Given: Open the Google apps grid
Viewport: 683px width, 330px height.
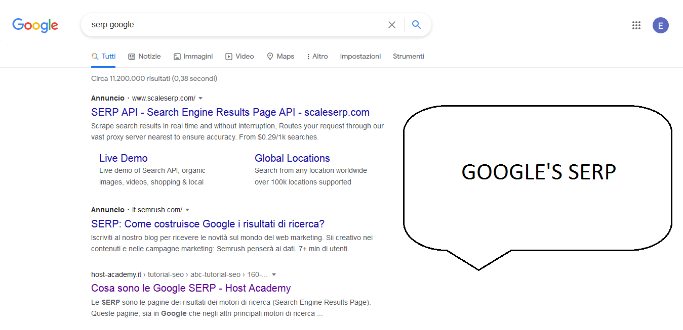Looking at the screenshot, I should (x=636, y=25).
